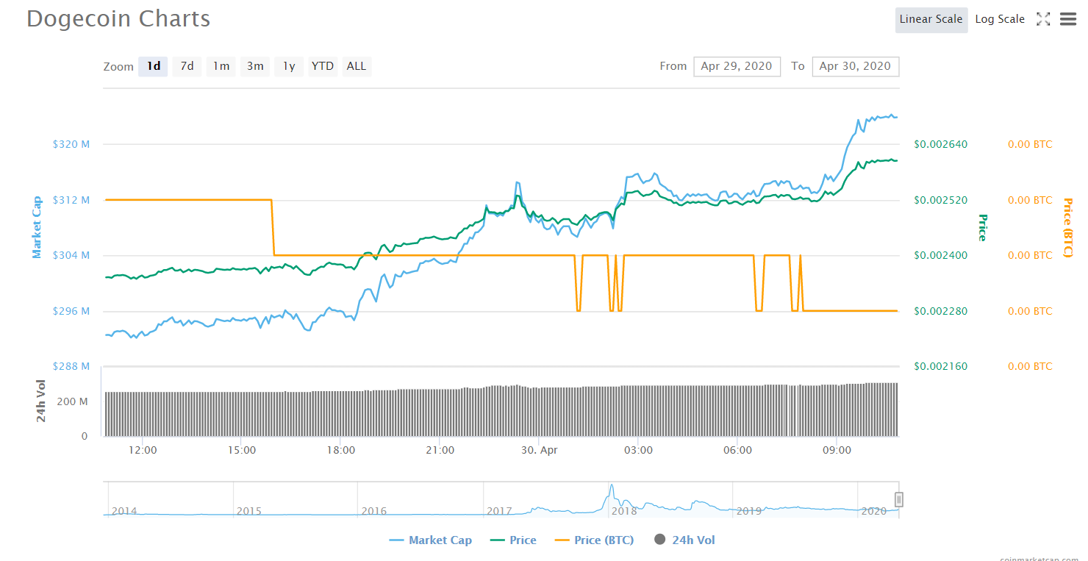Edit the To date field

point(855,66)
